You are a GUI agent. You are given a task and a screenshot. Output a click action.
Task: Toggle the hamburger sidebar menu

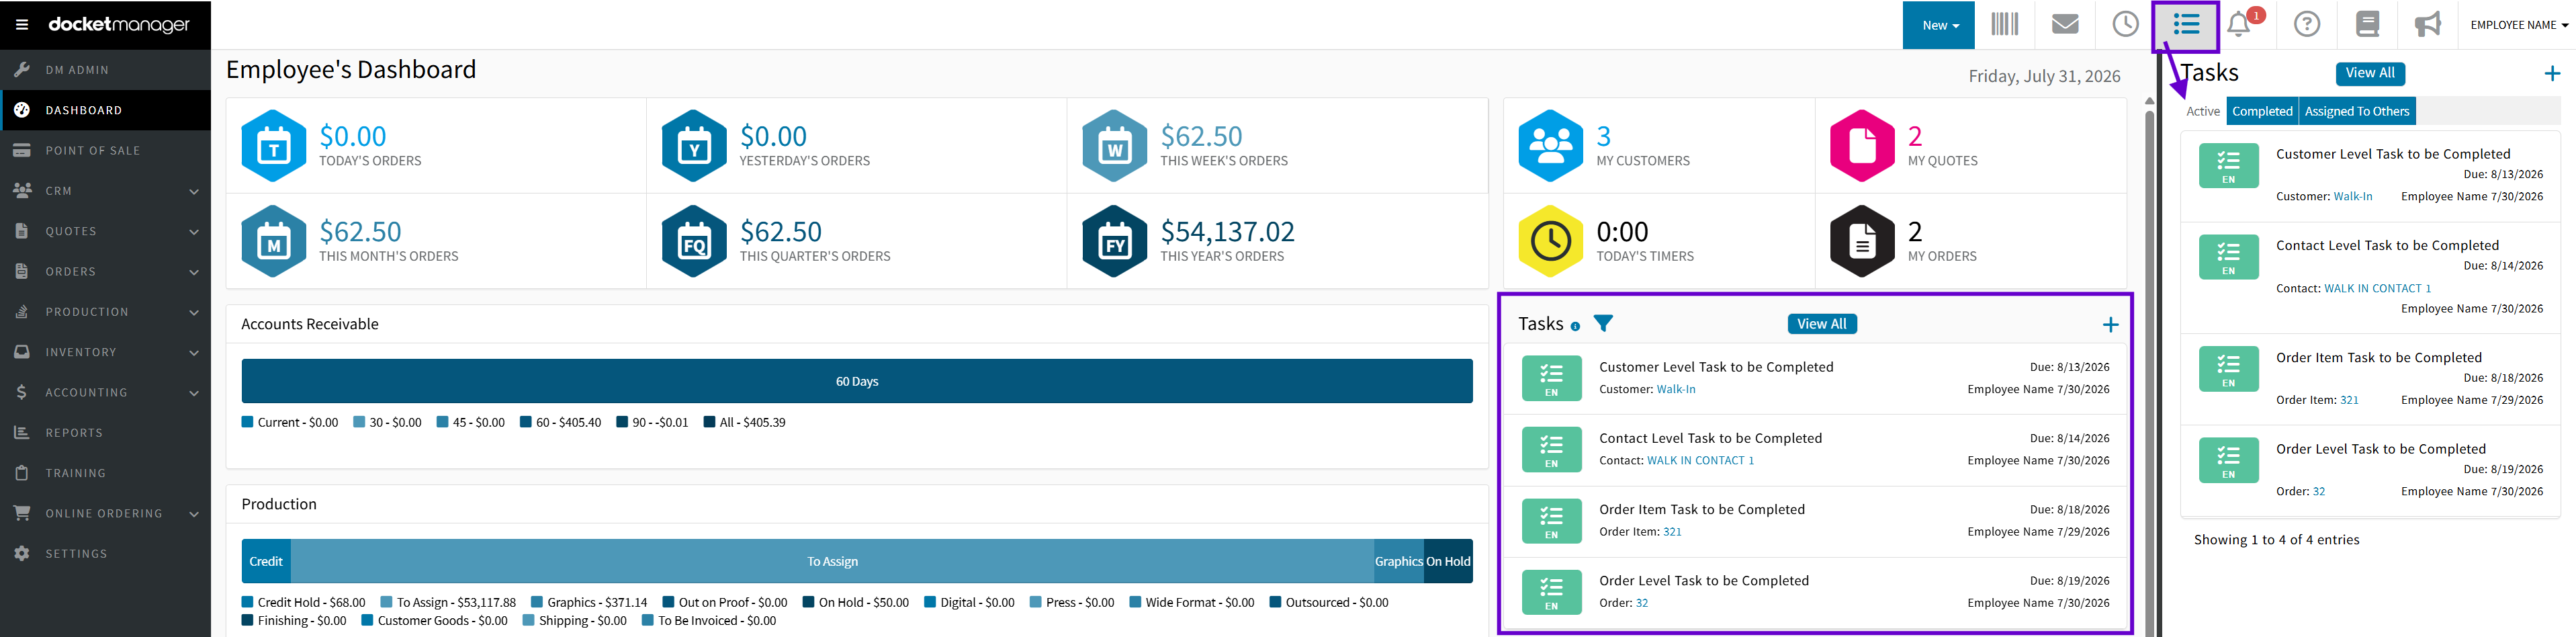point(22,24)
